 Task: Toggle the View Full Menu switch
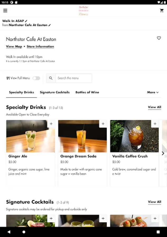(36, 78)
